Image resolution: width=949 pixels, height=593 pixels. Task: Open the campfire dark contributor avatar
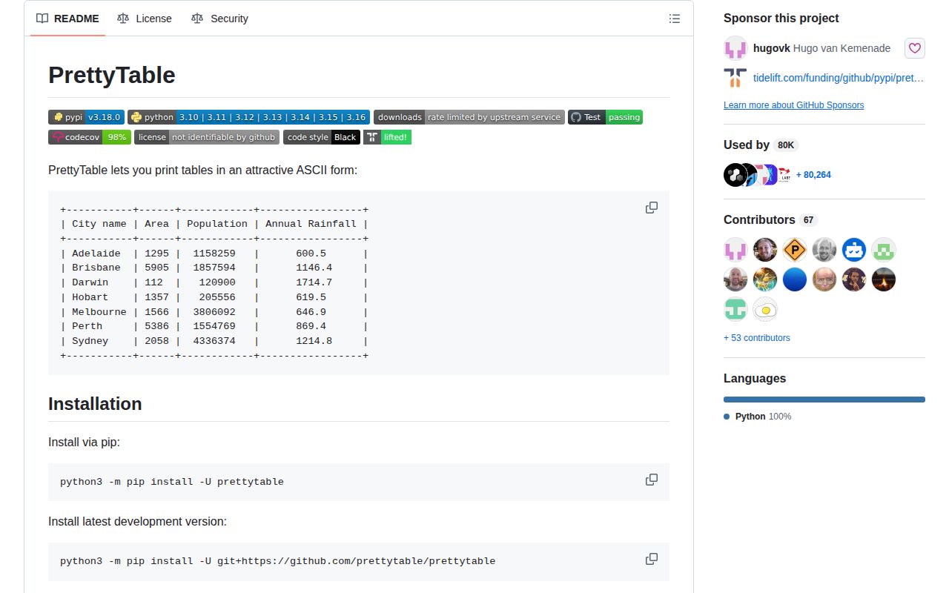tap(884, 279)
